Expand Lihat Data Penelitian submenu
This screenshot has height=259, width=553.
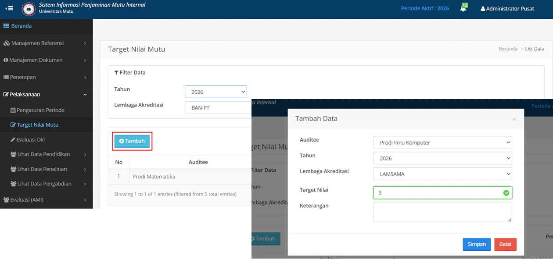[46, 169]
